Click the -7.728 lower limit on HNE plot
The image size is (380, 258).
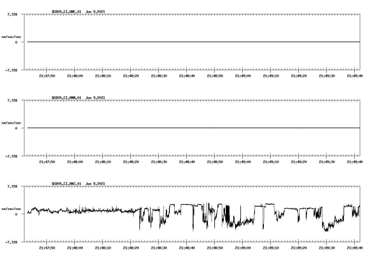[x=11, y=70]
